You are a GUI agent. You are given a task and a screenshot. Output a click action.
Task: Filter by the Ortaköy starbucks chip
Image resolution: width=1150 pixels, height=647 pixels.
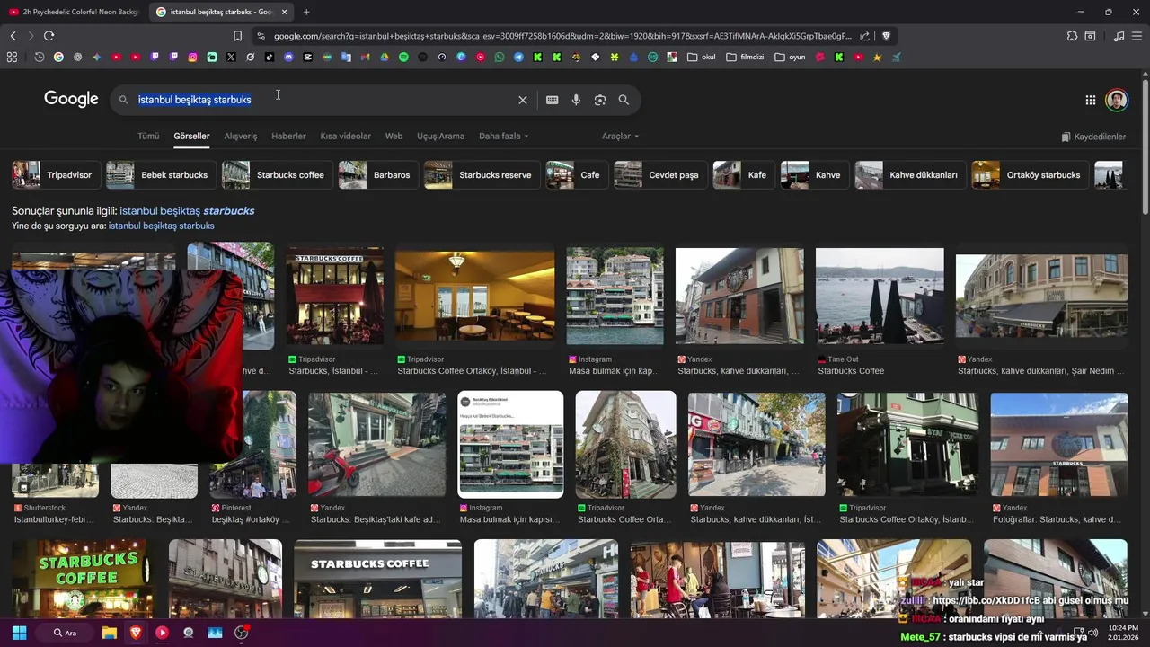click(1031, 174)
